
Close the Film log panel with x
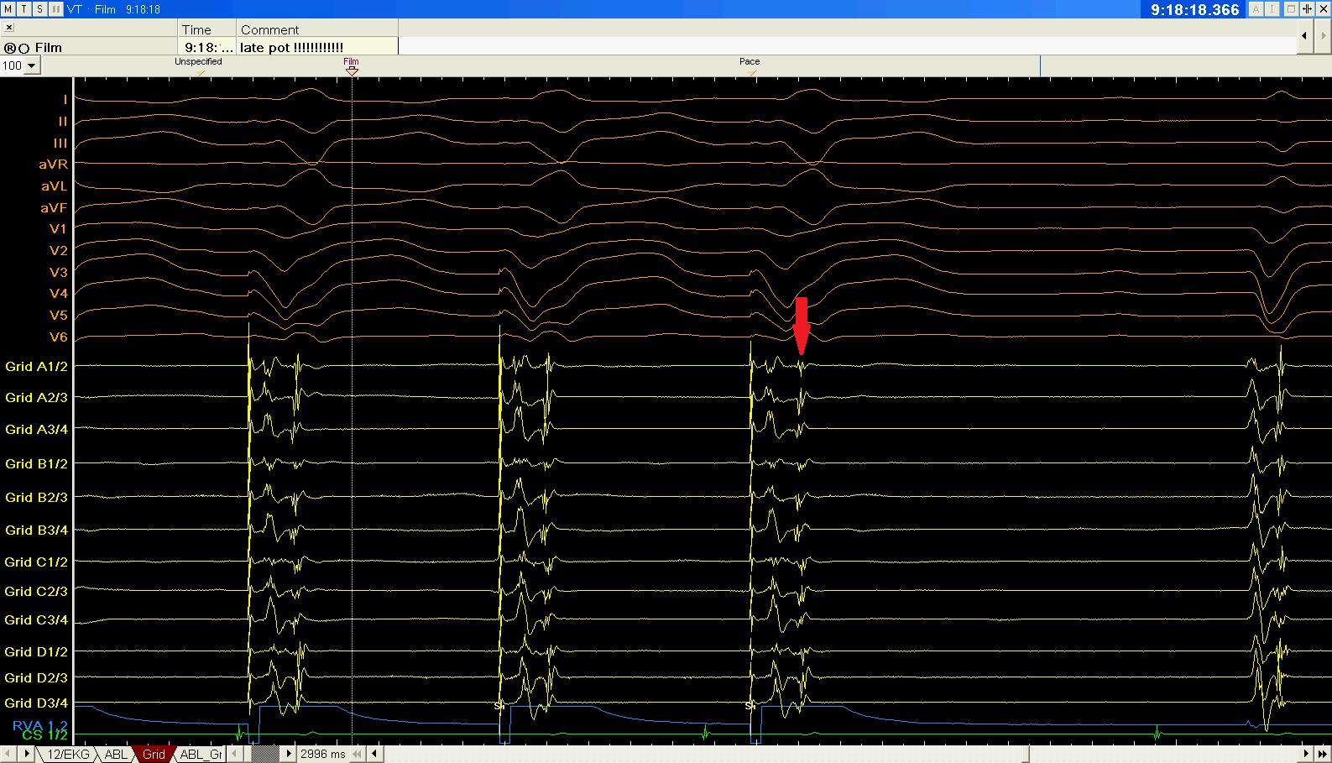coord(9,28)
